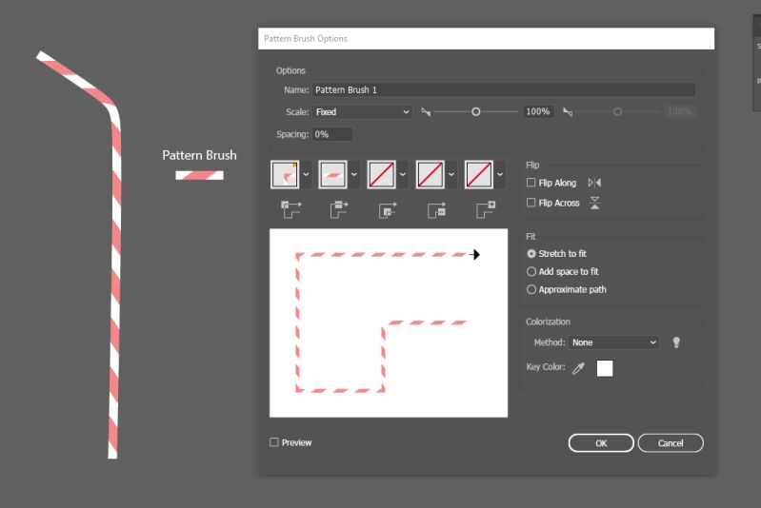The height and width of the screenshot is (508, 761).
Task: Confirm with the OK button
Action: 601,443
